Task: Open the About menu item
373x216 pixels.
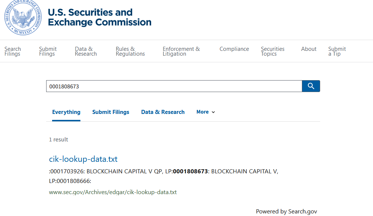Action: (x=309, y=49)
